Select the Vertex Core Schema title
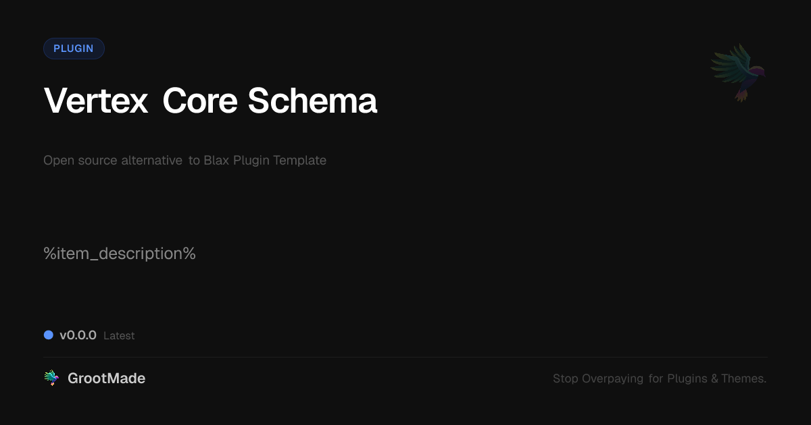The height and width of the screenshot is (425, 811). tap(210, 101)
